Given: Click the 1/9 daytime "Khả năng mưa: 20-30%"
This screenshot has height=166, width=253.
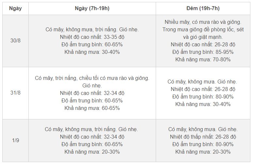Looking at the screenshot, I should pos(92,152).
